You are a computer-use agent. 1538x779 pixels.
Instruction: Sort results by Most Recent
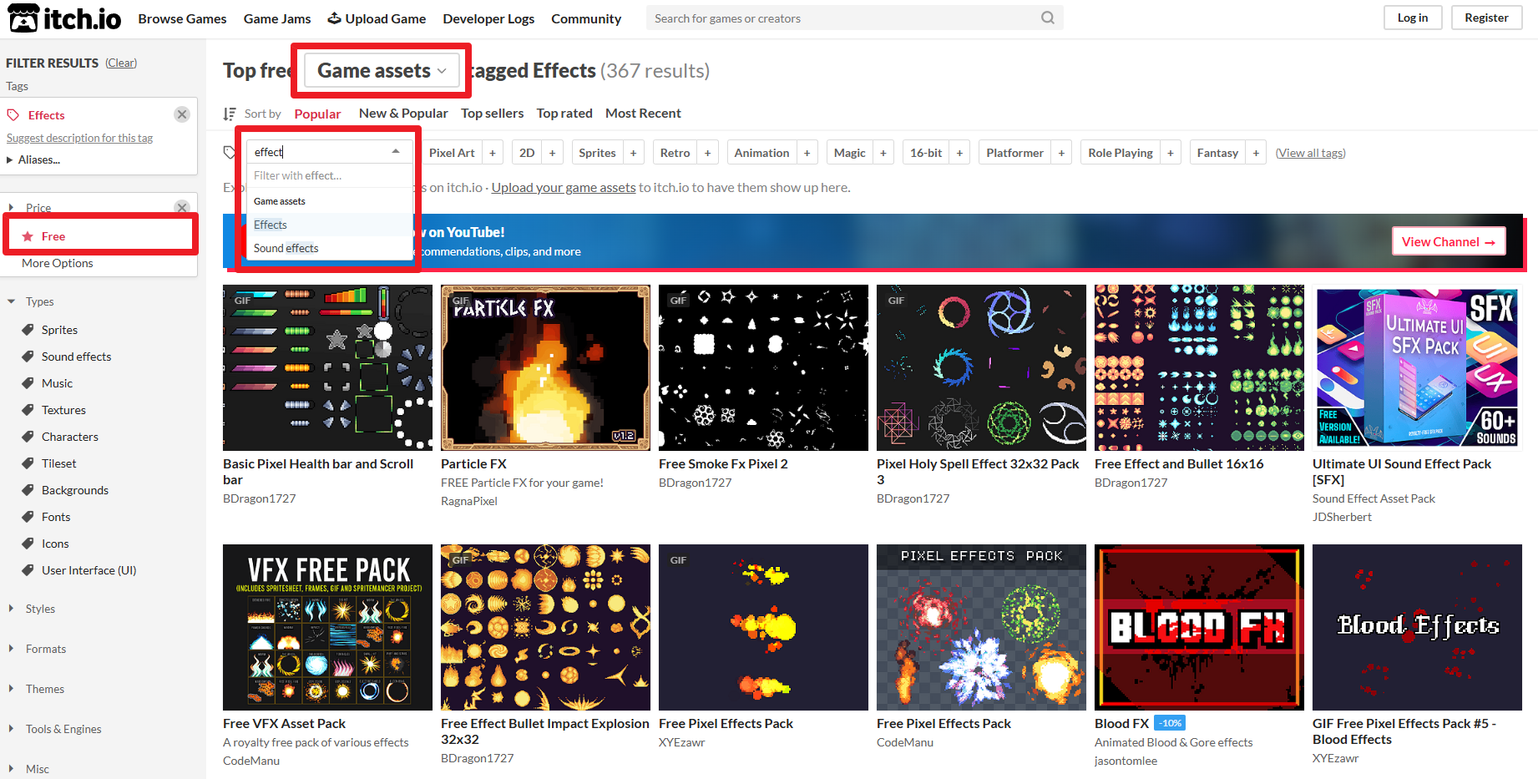pos(643,113)
